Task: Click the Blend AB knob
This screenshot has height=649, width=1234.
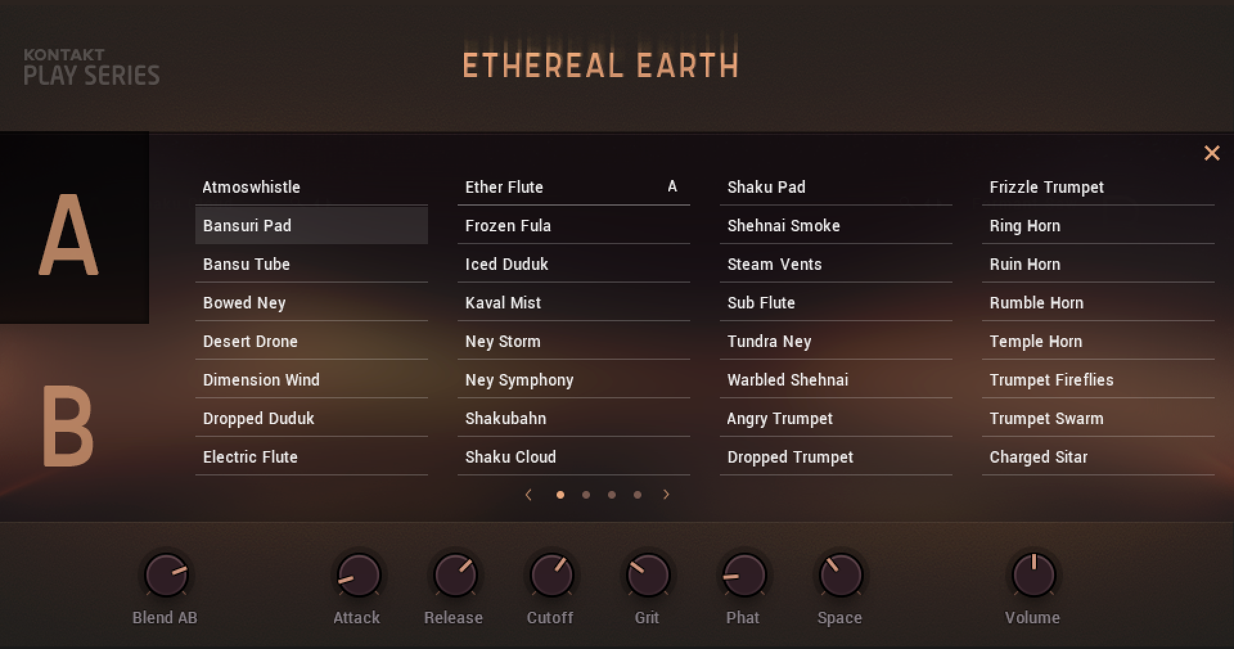Action: point(166,575)
